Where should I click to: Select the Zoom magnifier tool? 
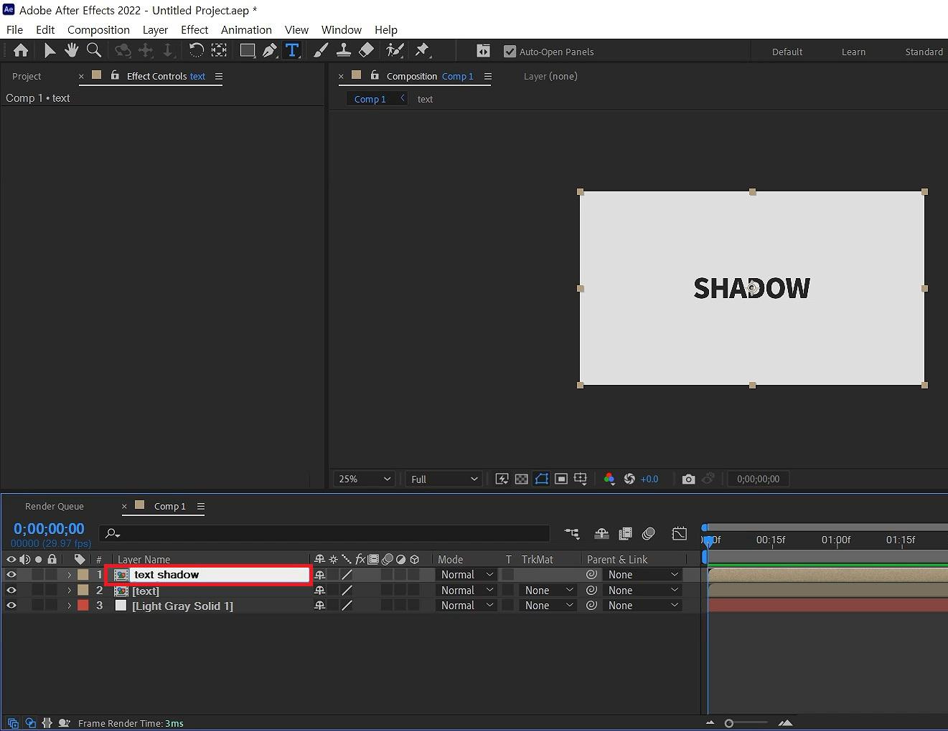[94, 50]
